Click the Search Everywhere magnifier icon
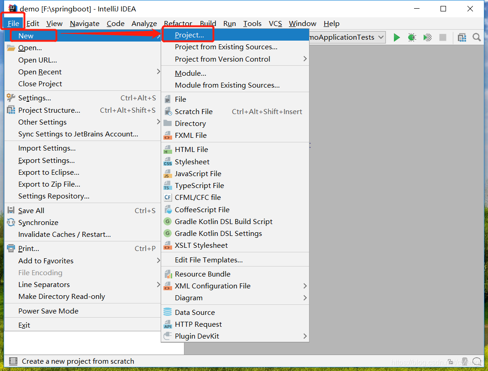This screenshot has height=371, width=488. coord(477,37)
